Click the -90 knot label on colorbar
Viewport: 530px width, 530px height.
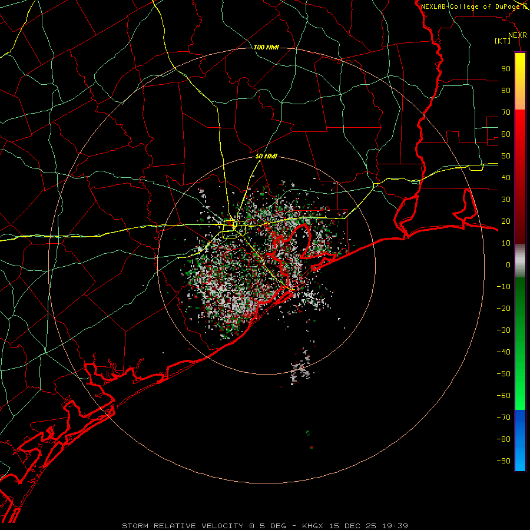[x=503, y=461]
